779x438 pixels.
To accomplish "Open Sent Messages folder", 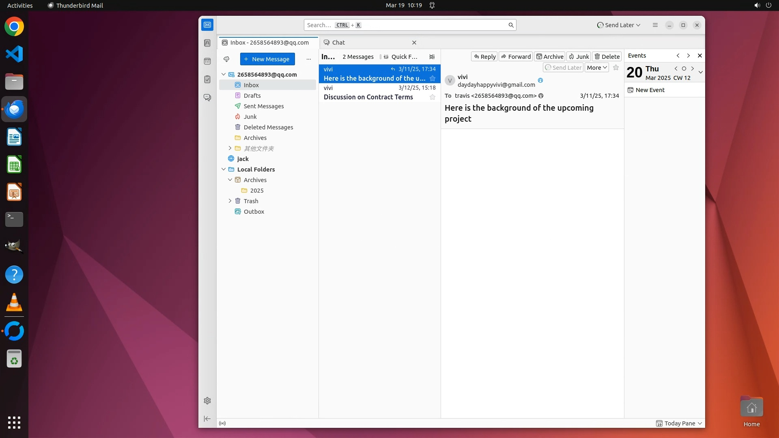I will 264,106.
